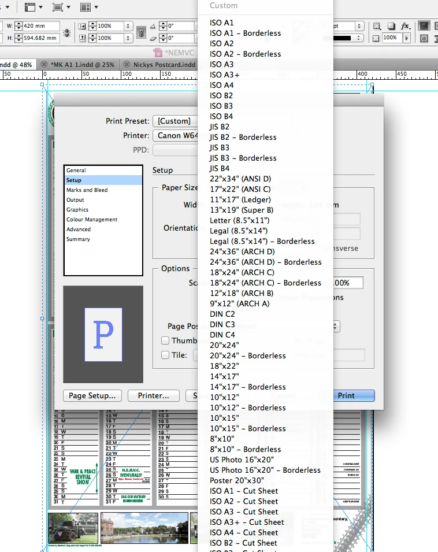Select General in the print dialog list

pos(103,171)
